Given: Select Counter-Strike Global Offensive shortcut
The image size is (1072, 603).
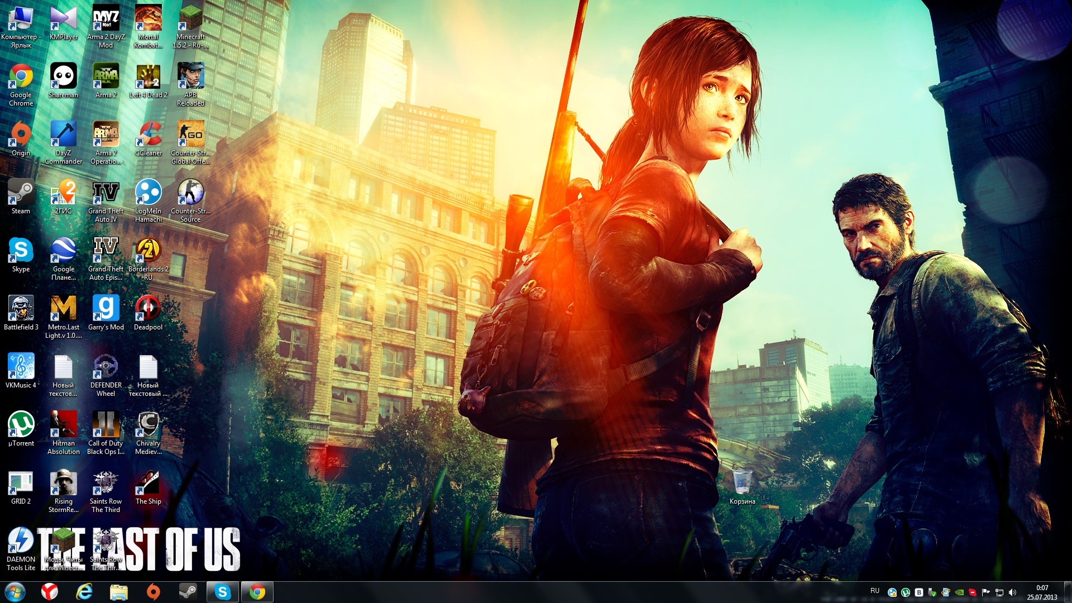Looking at the screenshot, I should coord(190,143).
